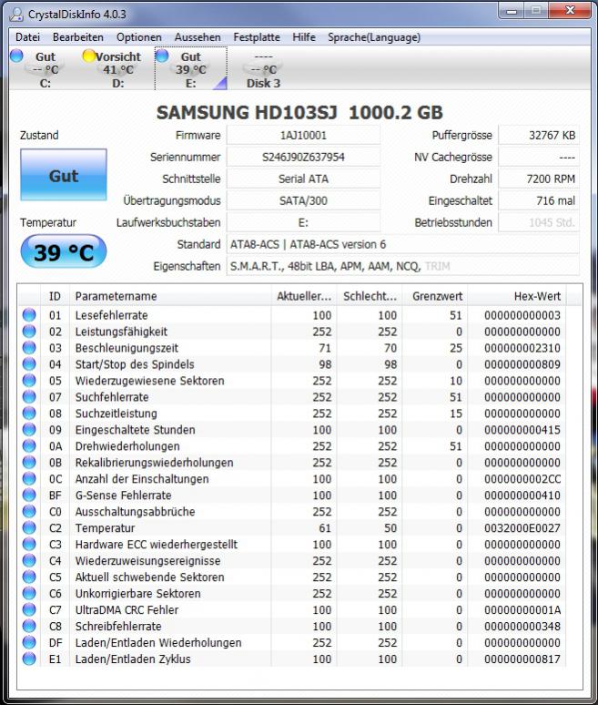Click the blue orb in Drehwiederholungen row
598x705 pixels.
(29, 445)
